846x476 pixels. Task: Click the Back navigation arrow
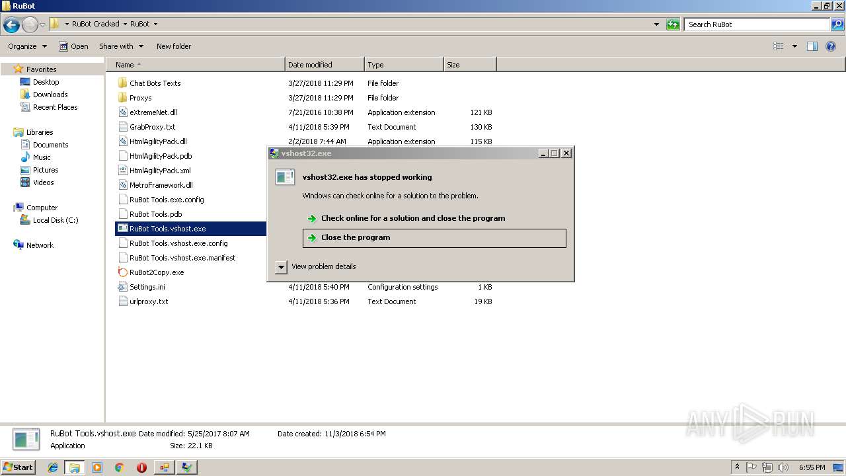tap(11, 24)
